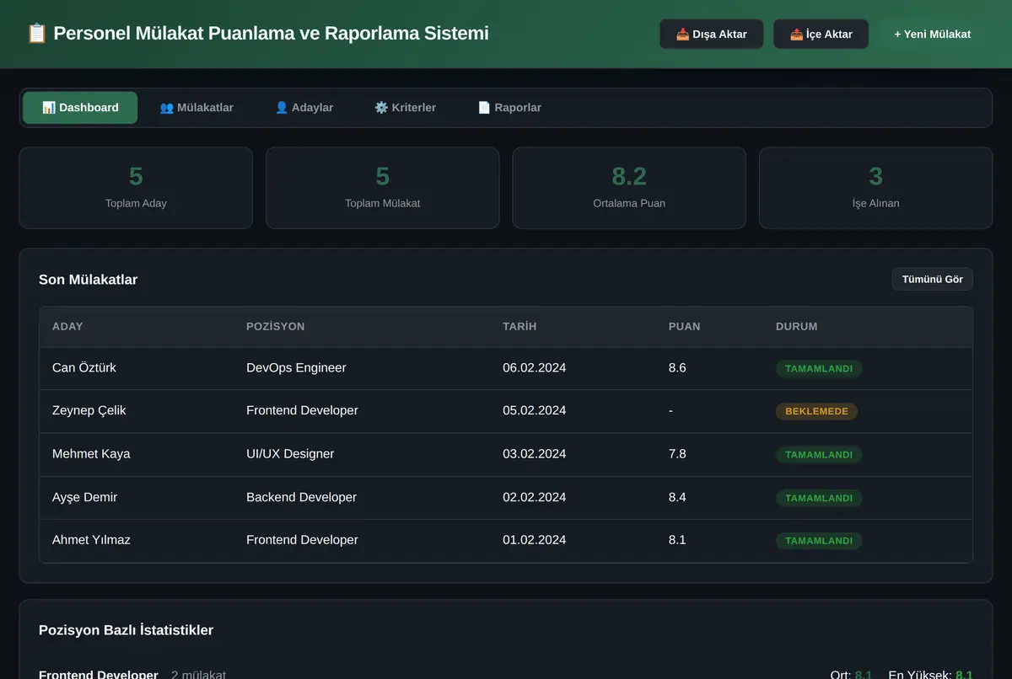Click the Dışa Aktar export button
The width and height of the screenshot is (1012, 679).
point(712,35)
